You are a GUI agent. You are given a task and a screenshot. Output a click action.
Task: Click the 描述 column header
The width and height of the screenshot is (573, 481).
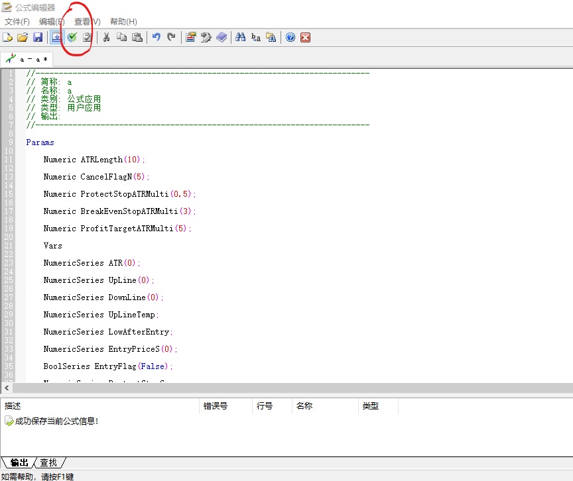[100, 406]
